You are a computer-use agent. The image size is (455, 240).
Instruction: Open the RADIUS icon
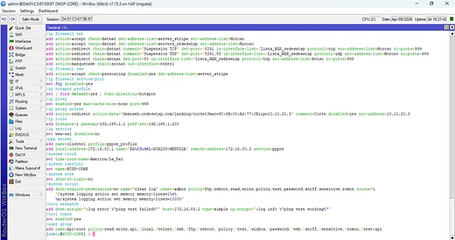(x=11, y=135)
